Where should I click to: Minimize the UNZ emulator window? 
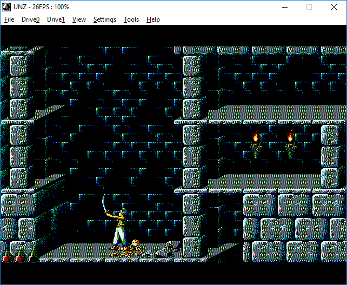point(284,7)
